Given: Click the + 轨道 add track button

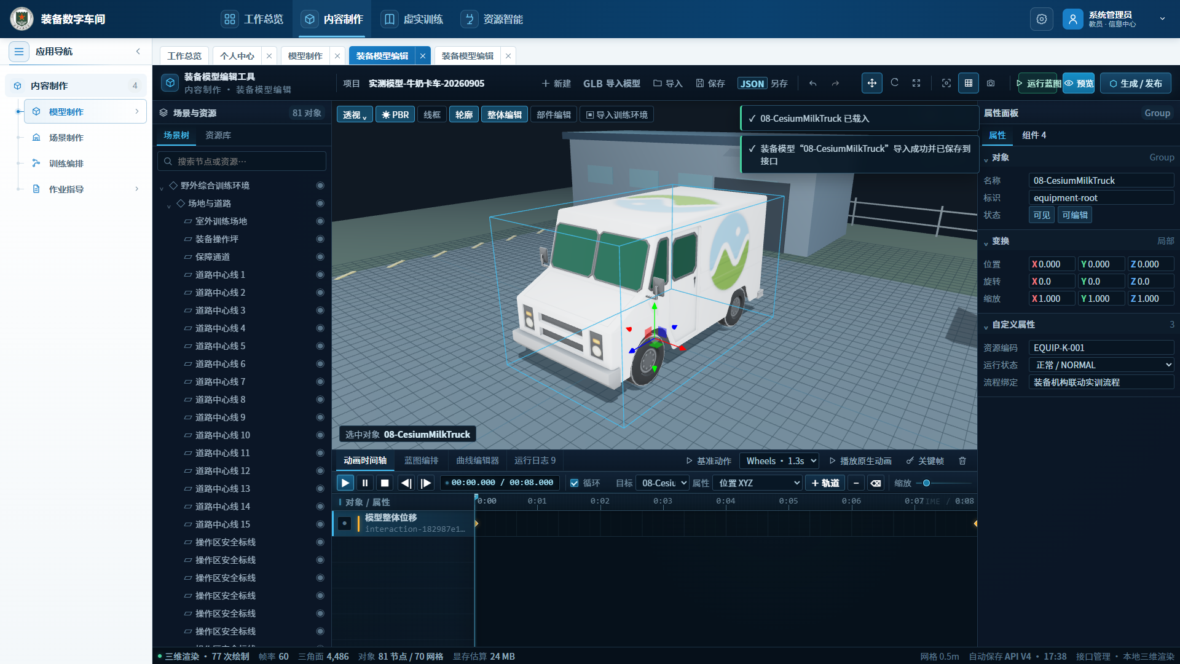Looking at the screenshot, I should point(825,483).
